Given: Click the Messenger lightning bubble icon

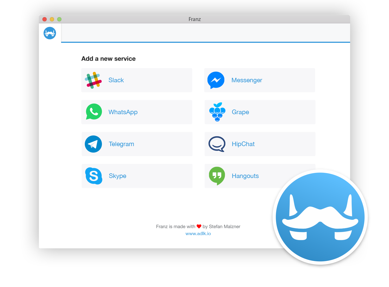Looking at the screenshot, I should (216, 80).
